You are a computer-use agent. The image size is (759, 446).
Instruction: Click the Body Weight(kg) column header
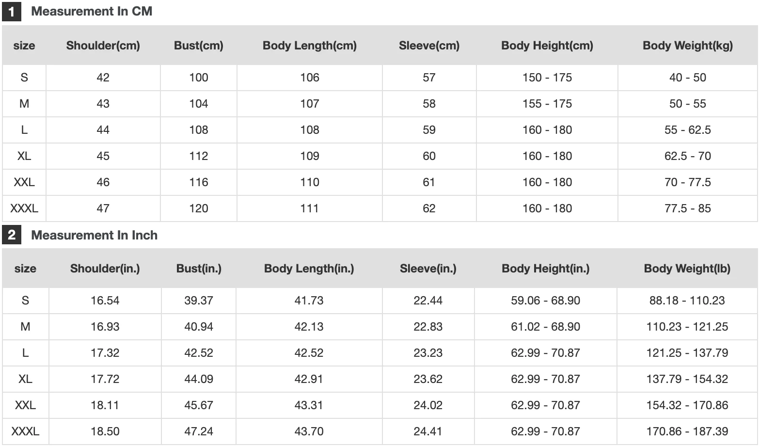688,46
